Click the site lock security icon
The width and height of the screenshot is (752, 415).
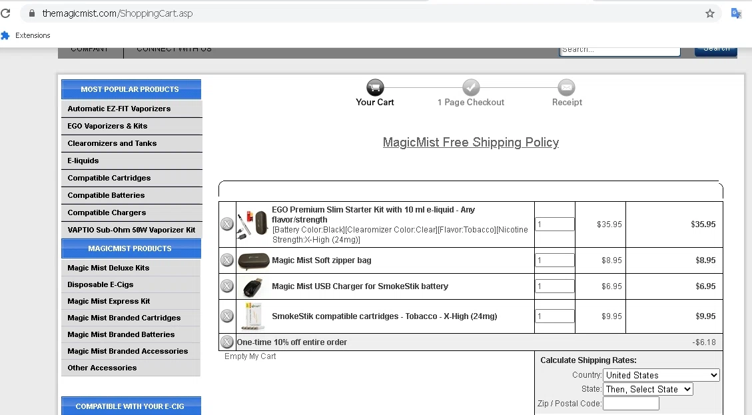click(32, 13)
